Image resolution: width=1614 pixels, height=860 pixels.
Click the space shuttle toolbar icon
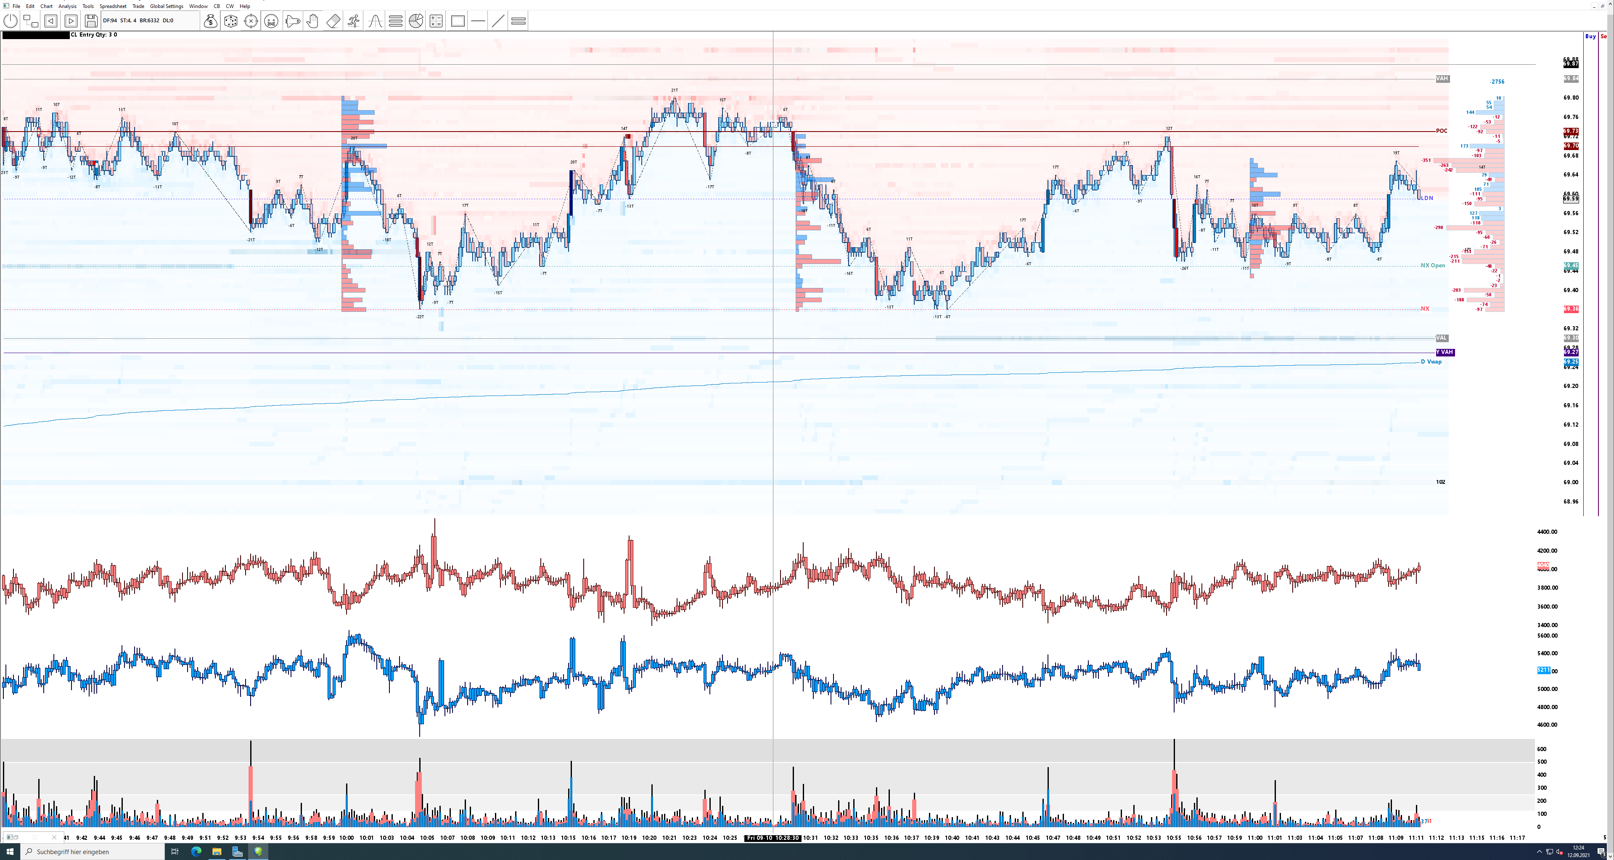point(292,21)
